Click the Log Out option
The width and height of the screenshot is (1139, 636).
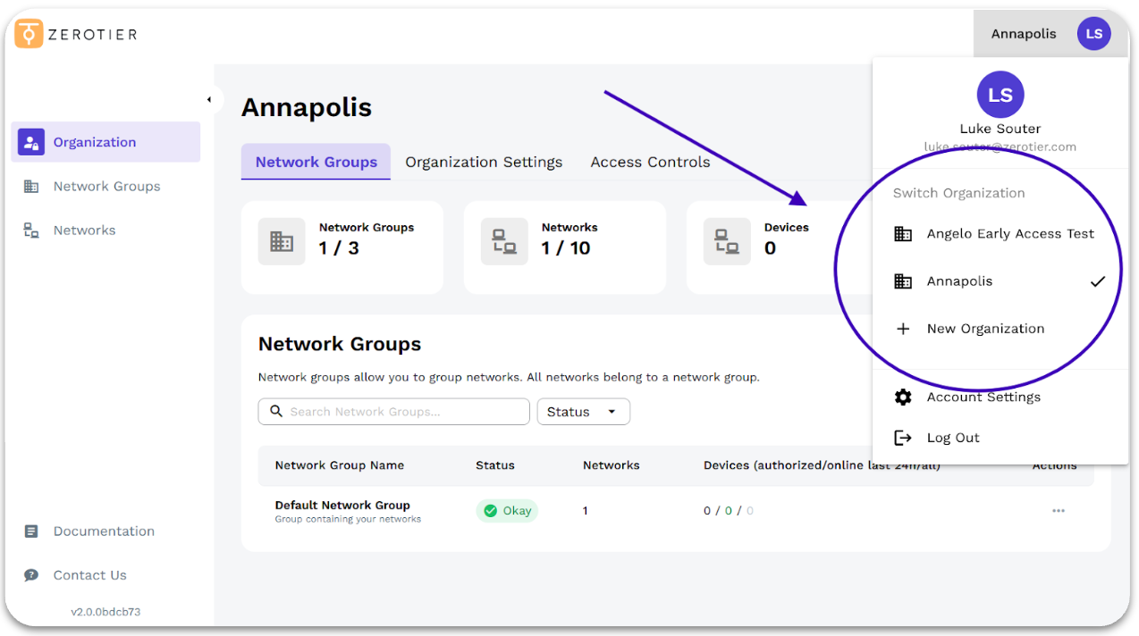click(952, 438)
